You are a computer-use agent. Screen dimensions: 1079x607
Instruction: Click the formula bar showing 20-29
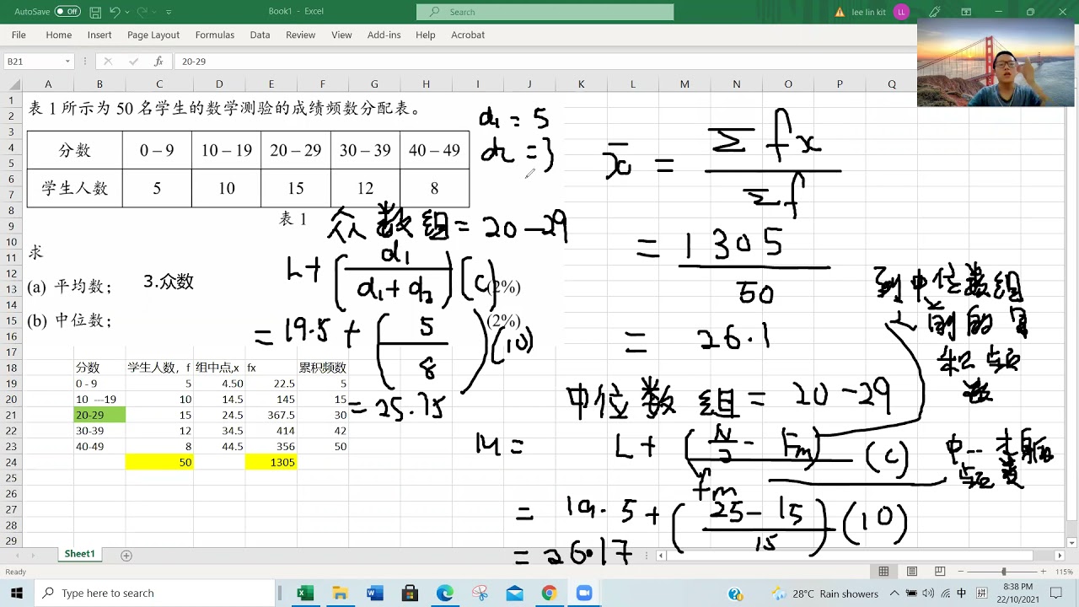[x=544, y=62]
